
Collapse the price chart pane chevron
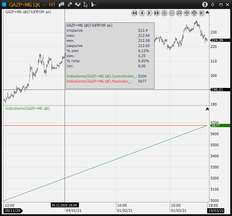pos(207,13)
